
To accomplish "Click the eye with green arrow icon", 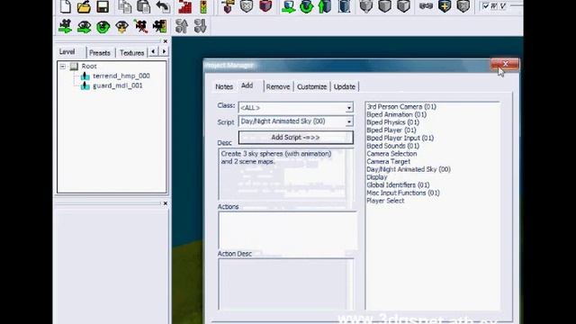I will tap(84, 26).
